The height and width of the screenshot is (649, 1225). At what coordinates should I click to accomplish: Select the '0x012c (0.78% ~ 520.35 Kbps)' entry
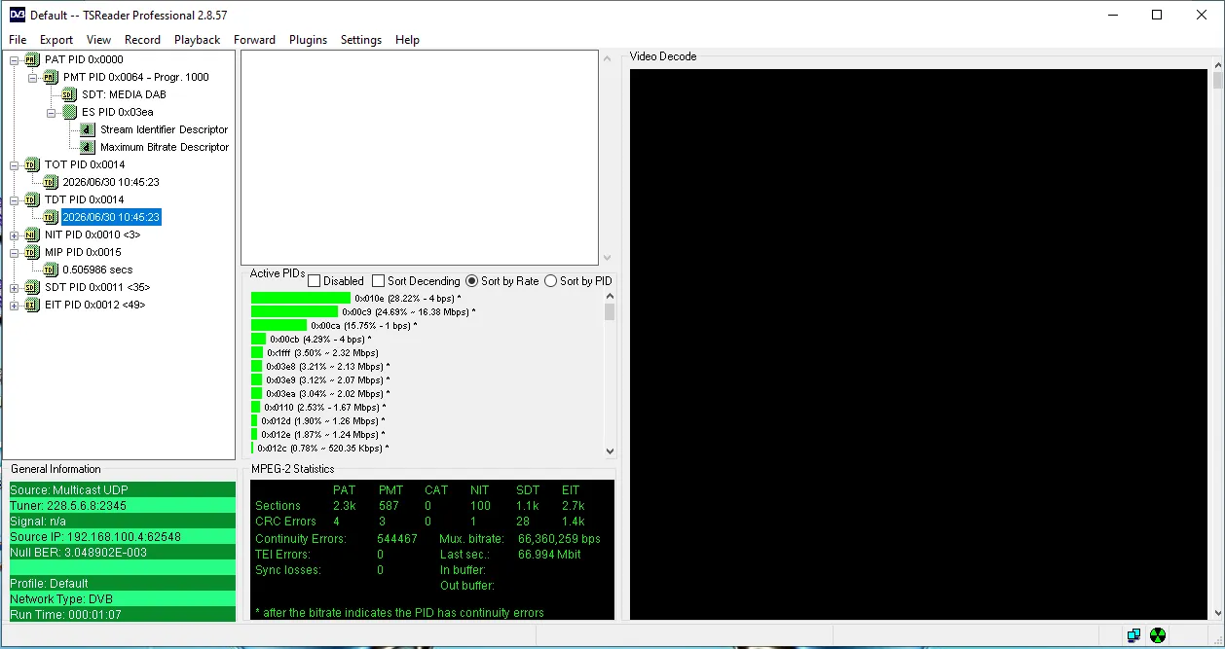click(x=323, y=448)
